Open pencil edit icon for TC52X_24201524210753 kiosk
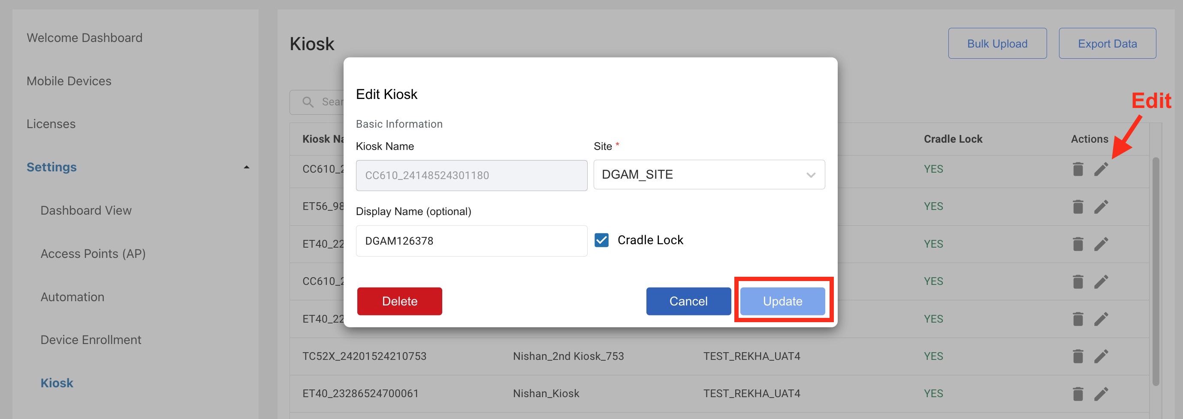 [x=1101, y=356]
